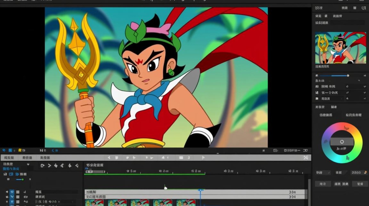
Task: Click the left button in bottom-right button row
Action: [x=323, y=184]
